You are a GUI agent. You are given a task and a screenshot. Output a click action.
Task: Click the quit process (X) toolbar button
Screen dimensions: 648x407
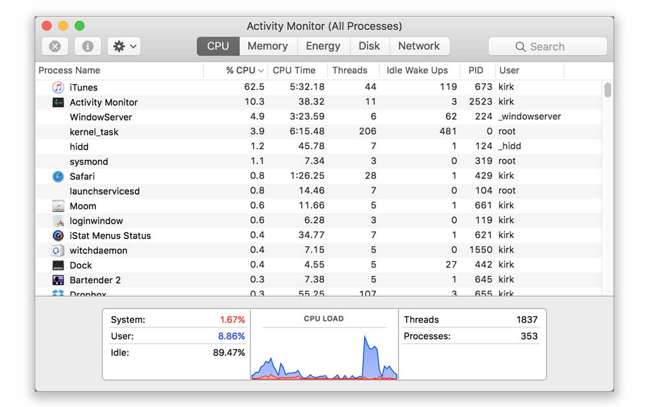tap(54, 46)
